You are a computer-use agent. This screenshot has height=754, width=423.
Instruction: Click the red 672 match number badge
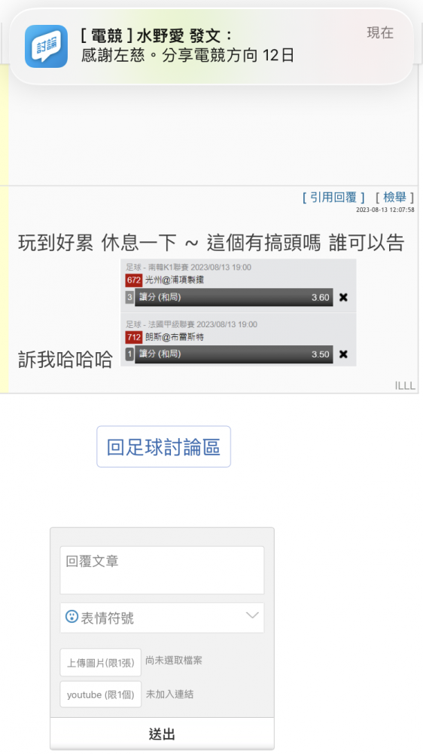133,280
